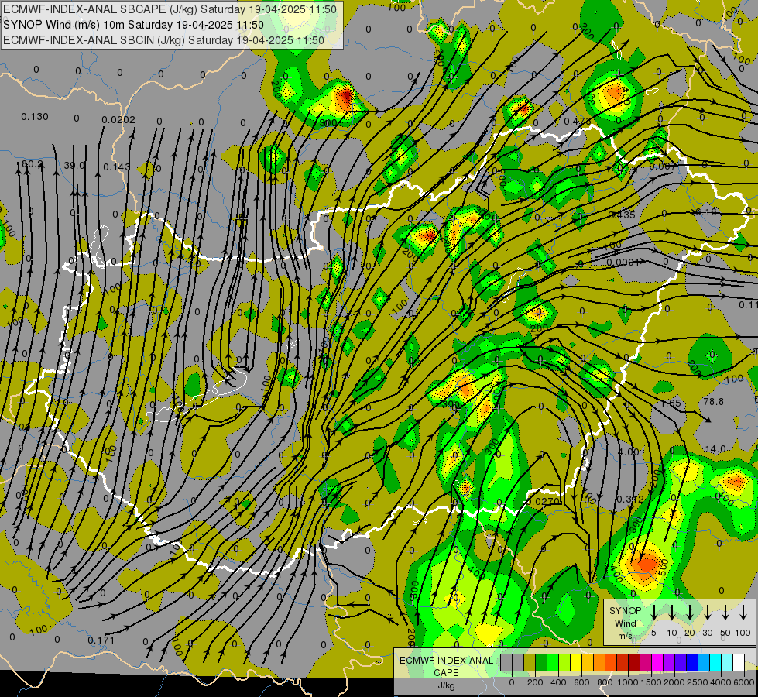
Task: Select the 30 m/s wind arrow in legend
Action: 707,612
